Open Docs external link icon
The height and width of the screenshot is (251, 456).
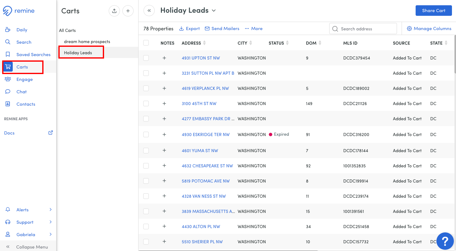pos(51,133)
